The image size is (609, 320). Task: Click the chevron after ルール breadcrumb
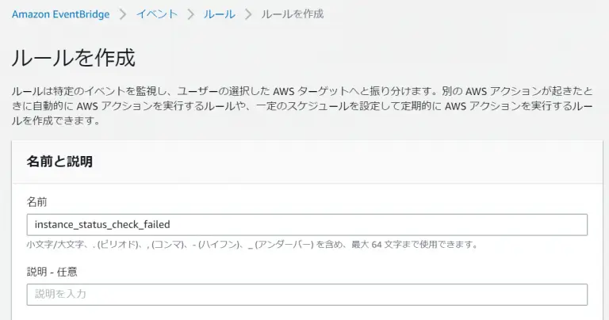tap(248, 14)
